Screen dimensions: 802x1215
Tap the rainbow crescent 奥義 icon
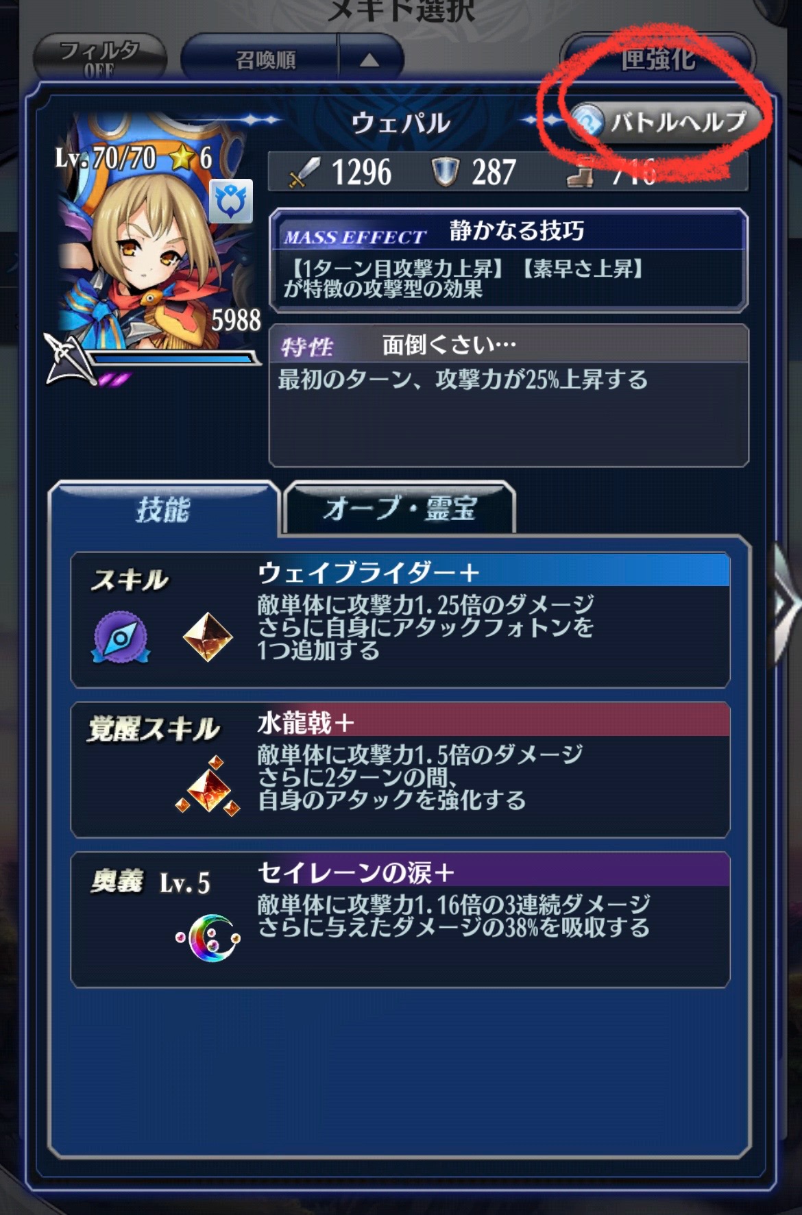(210, 937)
